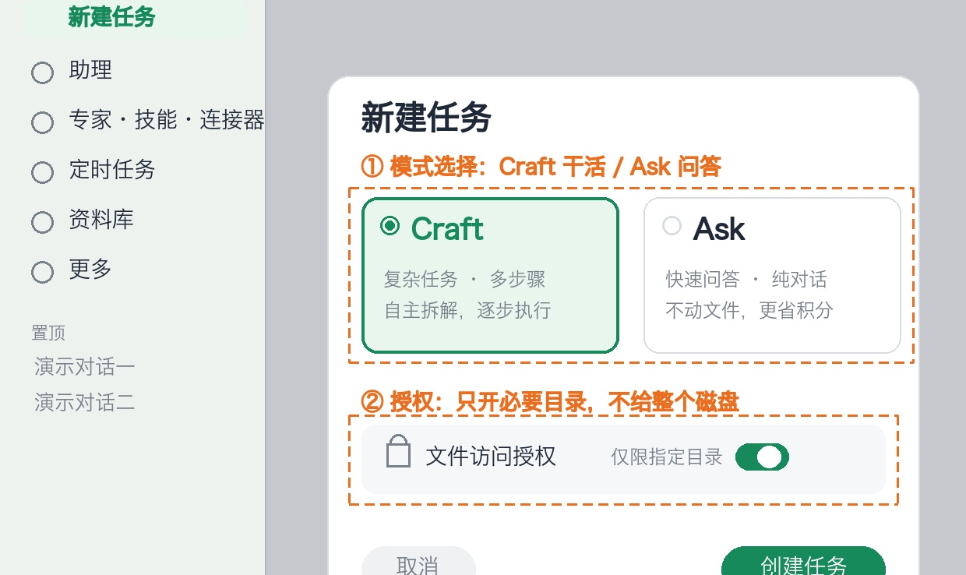Click the circle icon beside 资料库
This screenshot has height=575, width=966.
42,222
